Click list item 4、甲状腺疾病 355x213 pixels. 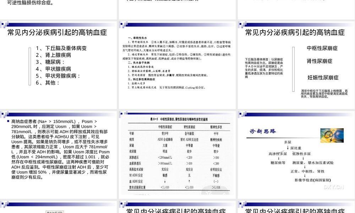tap(54, 69)
